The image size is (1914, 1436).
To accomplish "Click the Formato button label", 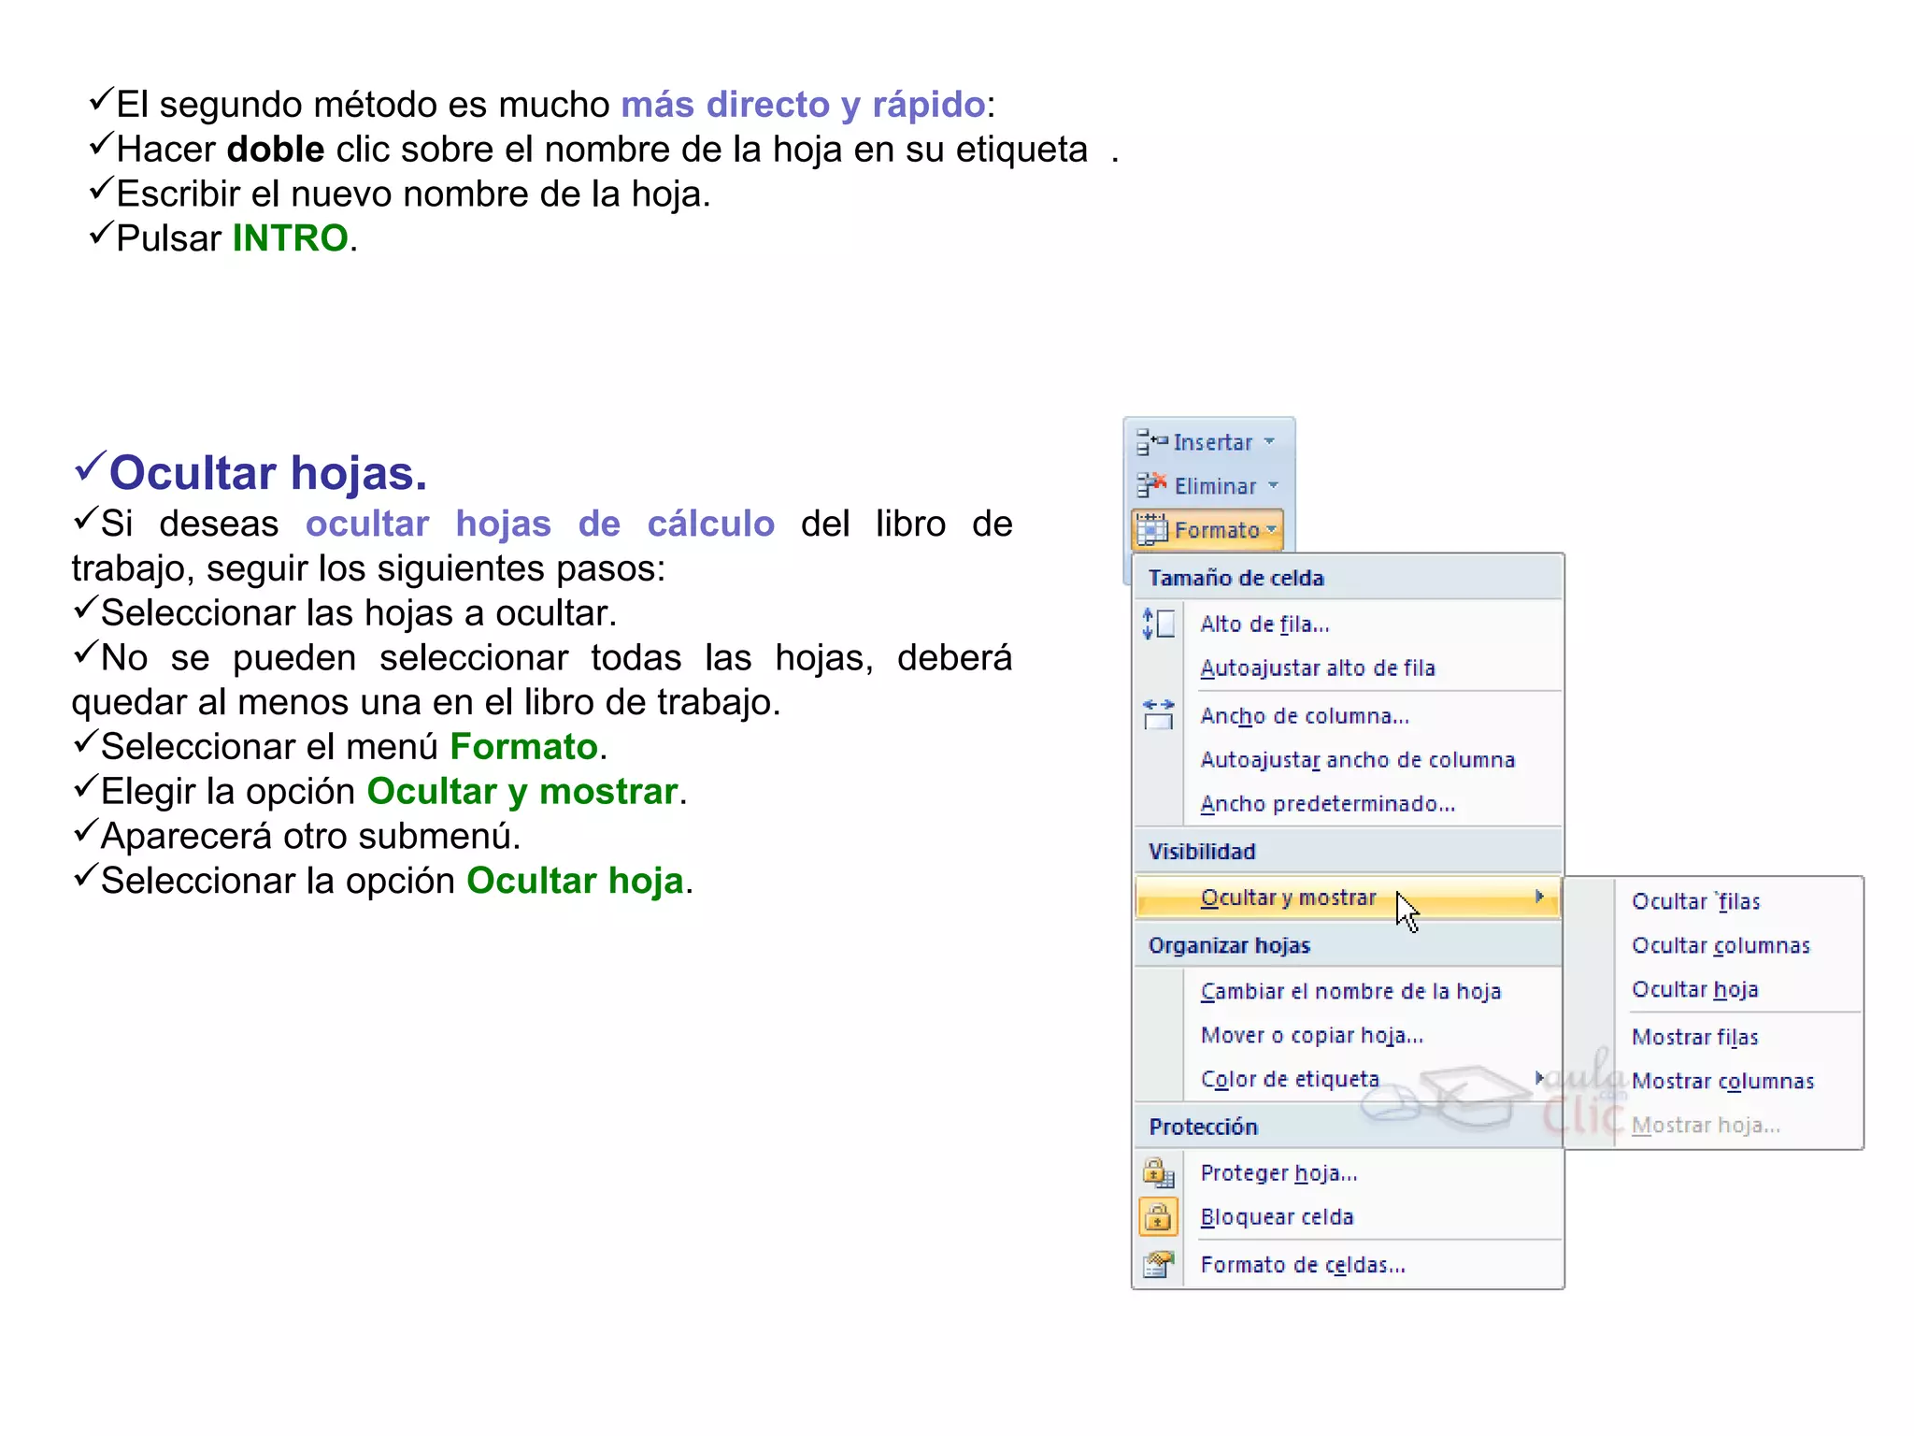I will point(1217,530).
